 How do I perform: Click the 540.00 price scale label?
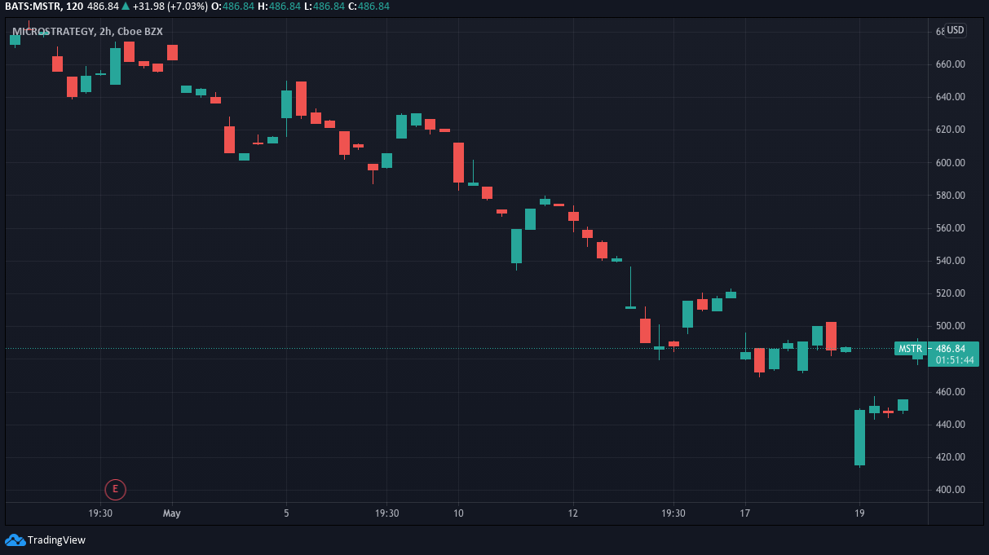point(951,261)
